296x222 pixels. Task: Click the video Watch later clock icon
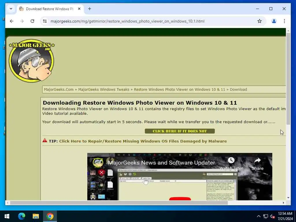(231, 160)
